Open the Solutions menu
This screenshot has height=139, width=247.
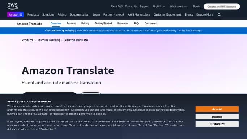[48, 14]
